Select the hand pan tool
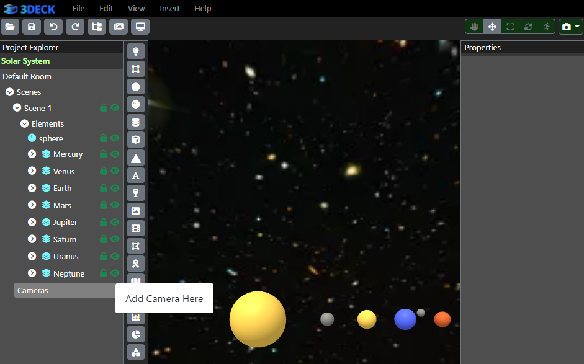The height and width of the screenshot is (364, 584). point(475,27)
